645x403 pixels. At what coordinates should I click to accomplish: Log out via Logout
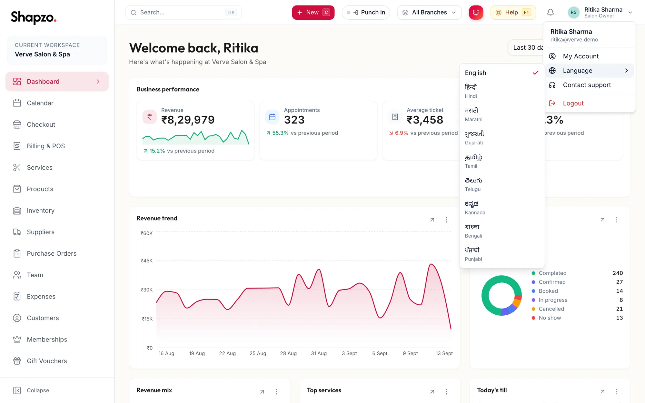click(x=589, y=103)
